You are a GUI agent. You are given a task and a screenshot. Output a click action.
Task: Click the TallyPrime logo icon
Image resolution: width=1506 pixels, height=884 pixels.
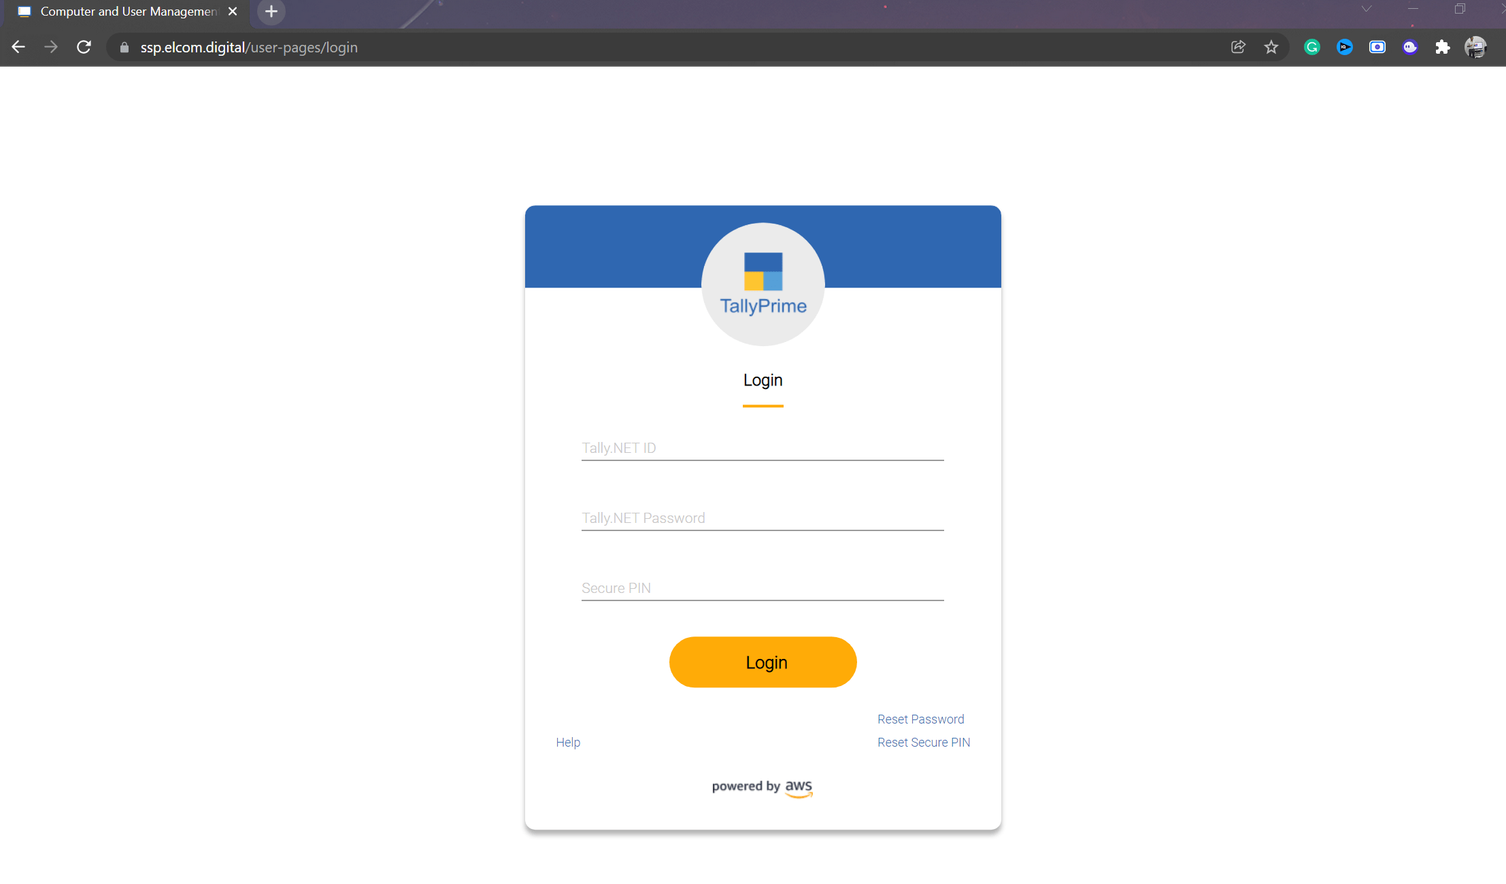762,283
